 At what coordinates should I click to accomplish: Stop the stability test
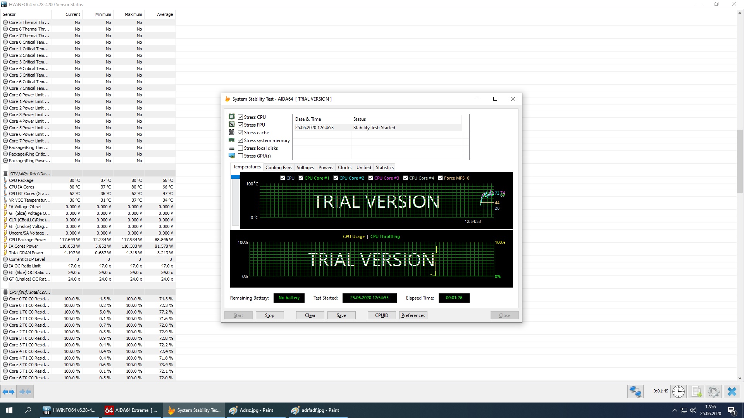click(x=270, y=315)
